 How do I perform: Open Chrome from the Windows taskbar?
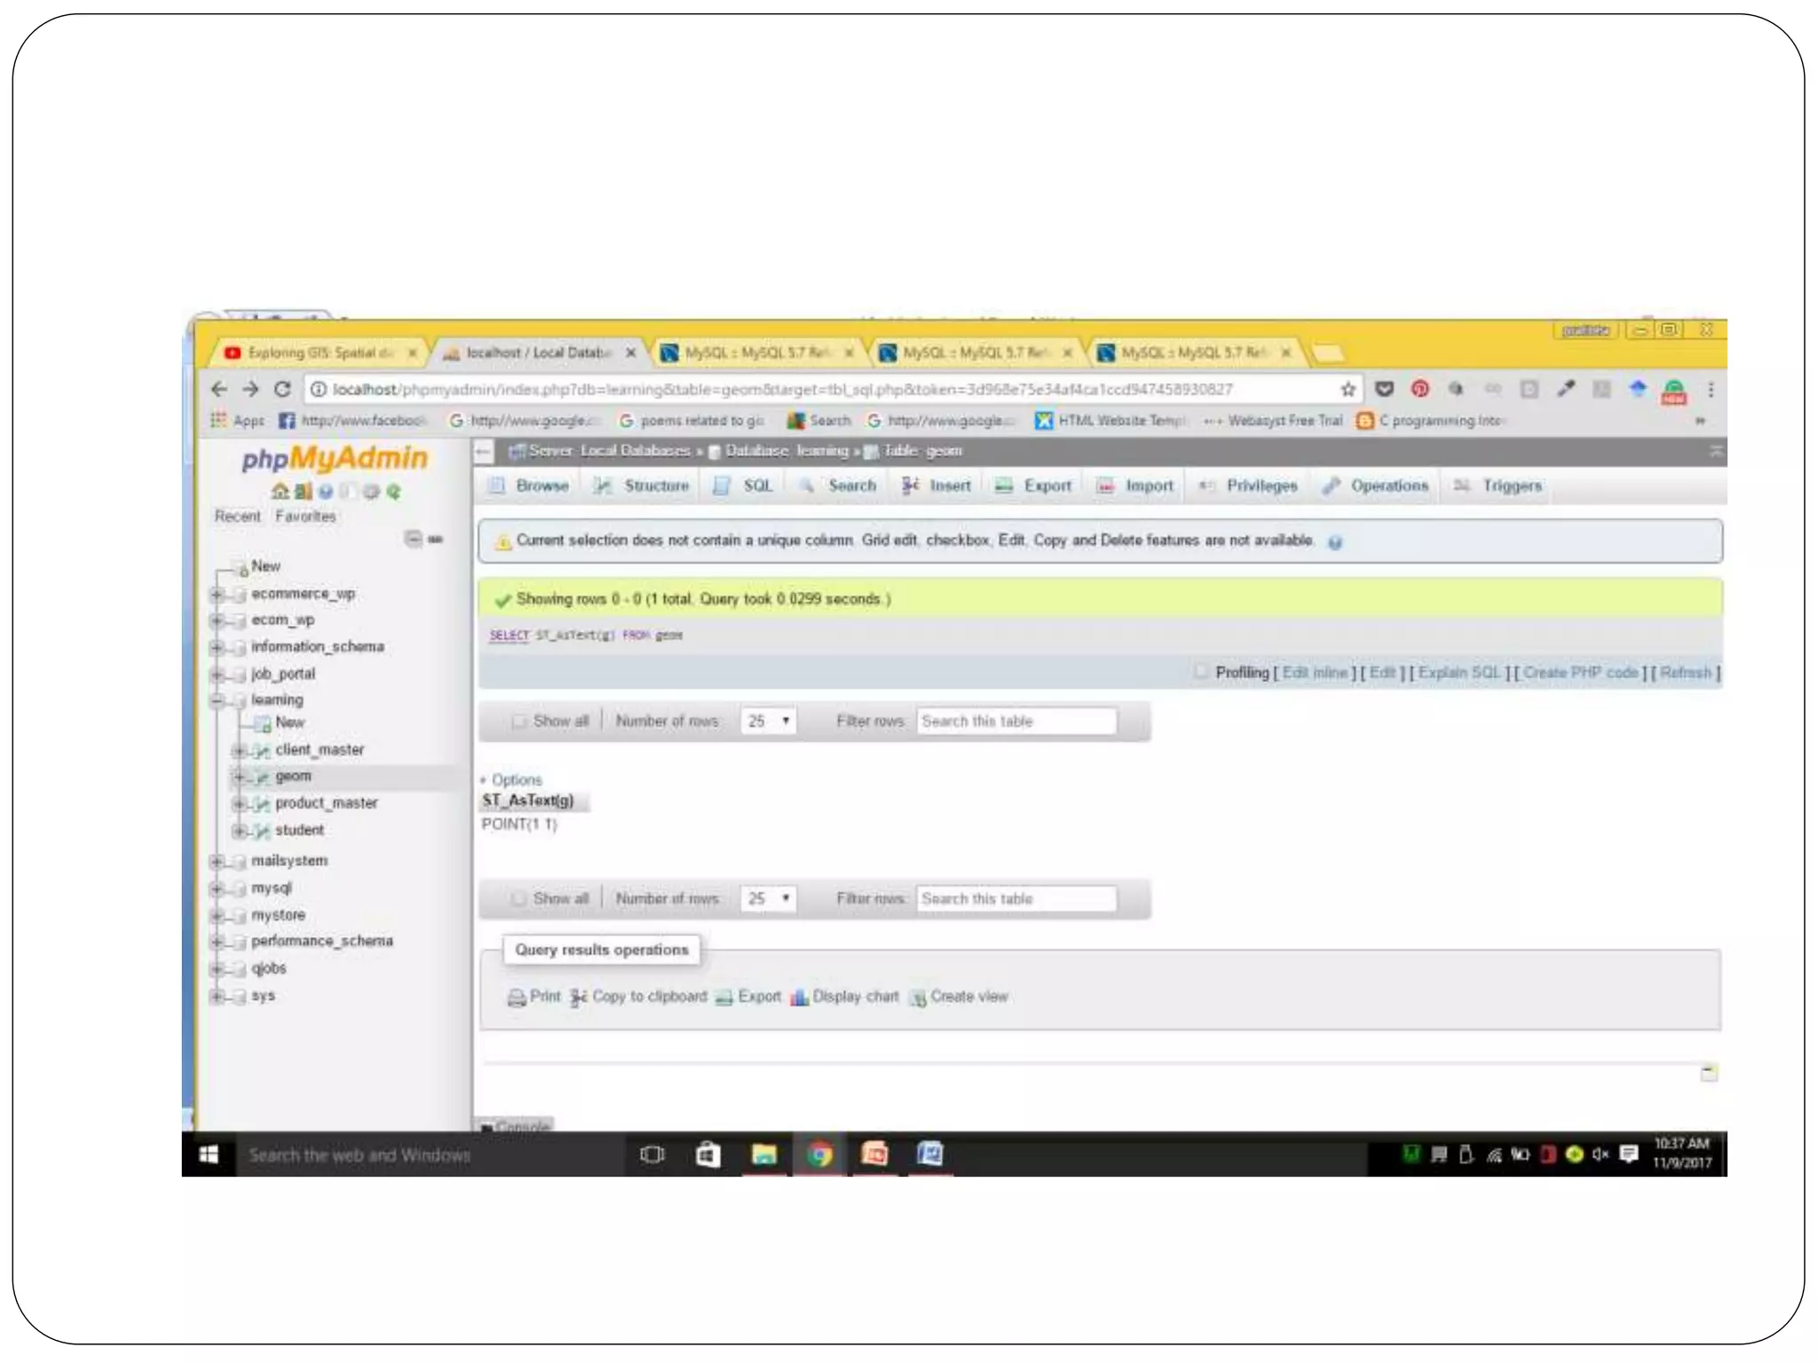point(819,1154)
